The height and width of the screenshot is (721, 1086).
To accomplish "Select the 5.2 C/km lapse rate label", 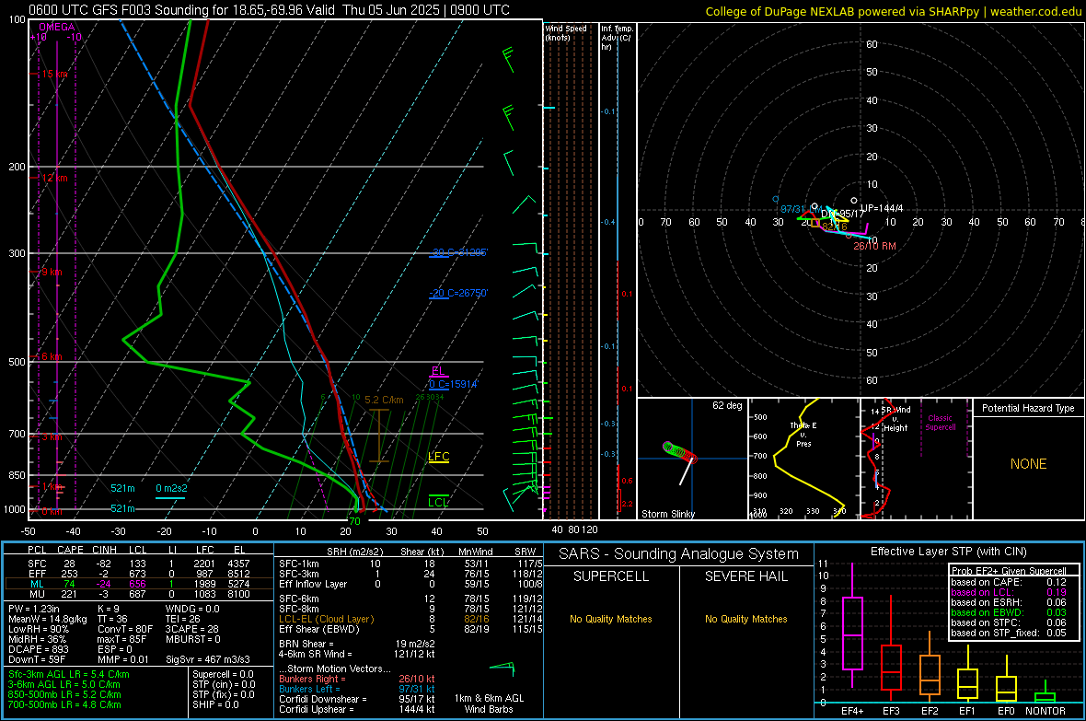I will [384, 400].
